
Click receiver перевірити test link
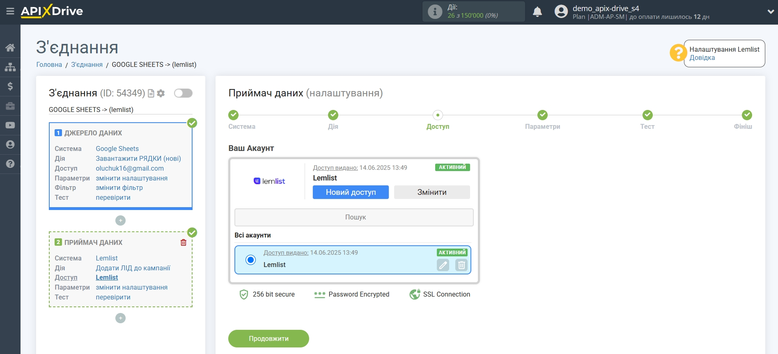[113, 297]
